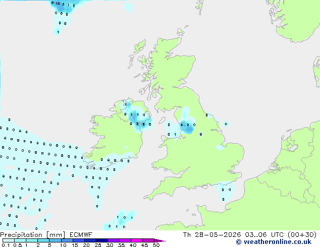Click the over-50 mm legend arrow tip
This screenshot has height=247, width=320.
(160, 240)
